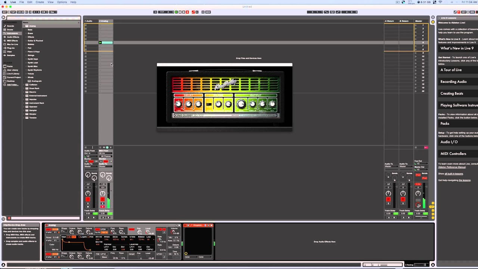Open the Create menu
This screenshot has height=269, width=478.
[40, 2]
